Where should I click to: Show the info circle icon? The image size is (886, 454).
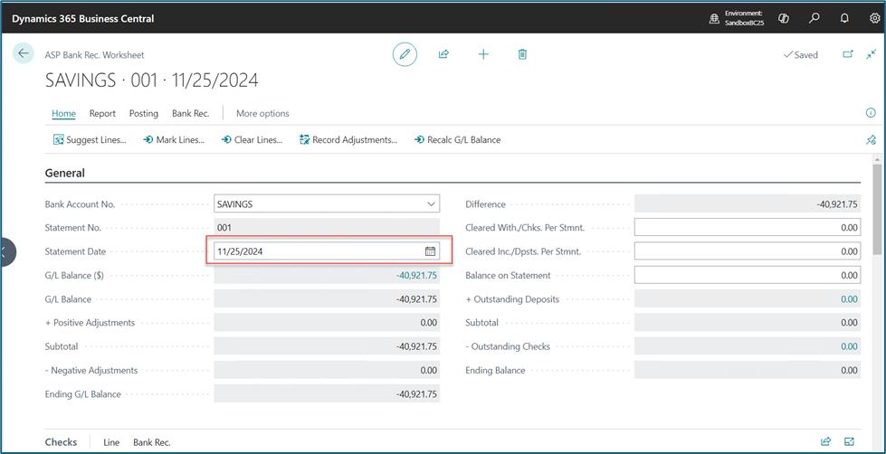pos(871,113)
